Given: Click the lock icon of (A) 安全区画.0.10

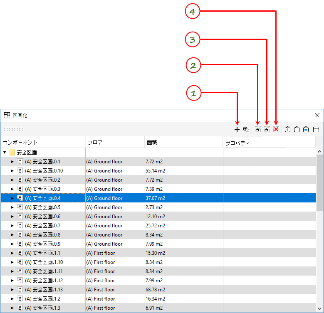Looking at the screenshot, I should point(20,170).
